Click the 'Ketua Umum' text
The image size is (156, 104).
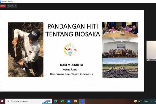point(71,69)
